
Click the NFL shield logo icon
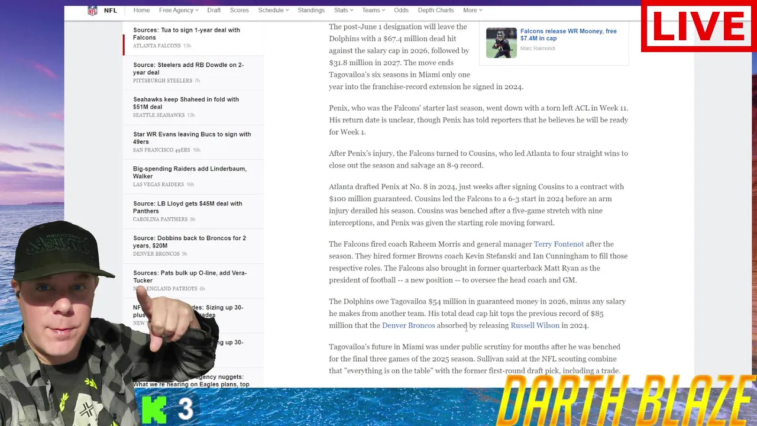point(92,10)
